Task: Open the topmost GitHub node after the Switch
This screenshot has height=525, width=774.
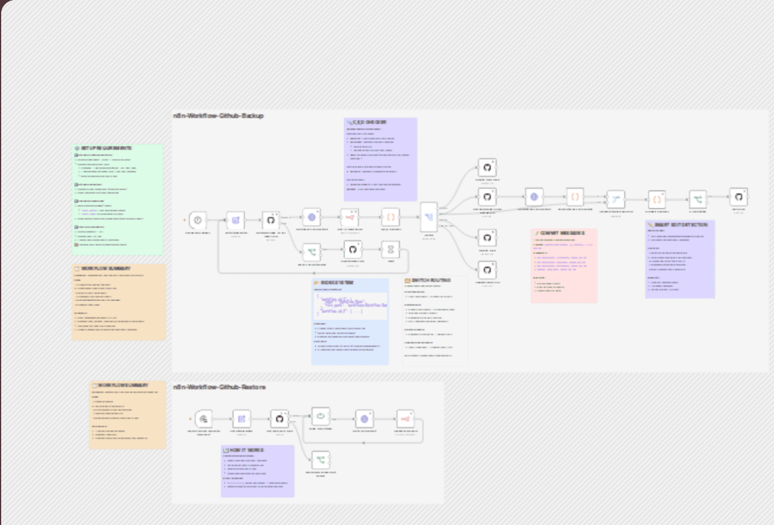Action: [487, 167]
